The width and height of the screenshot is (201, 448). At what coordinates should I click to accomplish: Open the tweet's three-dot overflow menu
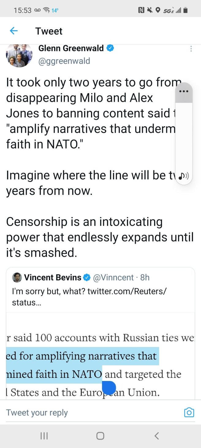[191, 49]
